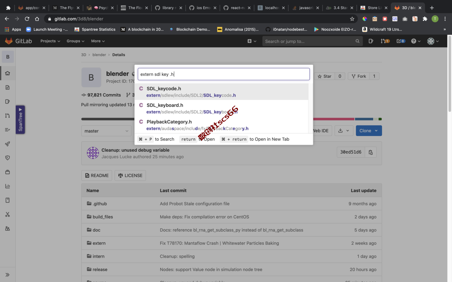Open the README button
Viewport: 452px width, 282px height.
pos(97,176)
